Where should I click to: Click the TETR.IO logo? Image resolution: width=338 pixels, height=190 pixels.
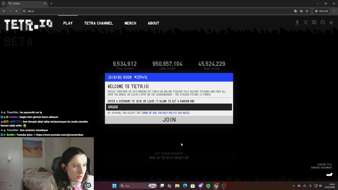pos(28,25)
